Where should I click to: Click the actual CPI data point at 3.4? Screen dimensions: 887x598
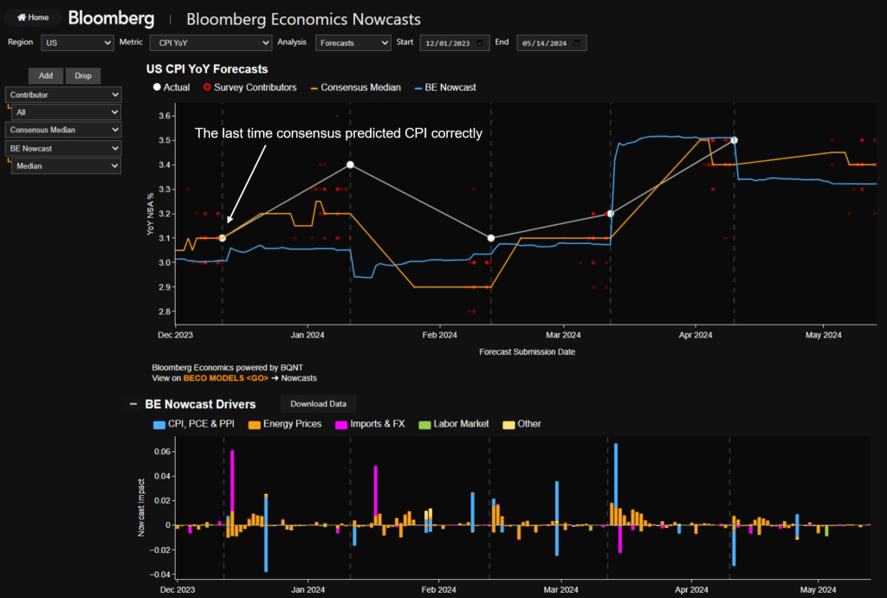350,164
